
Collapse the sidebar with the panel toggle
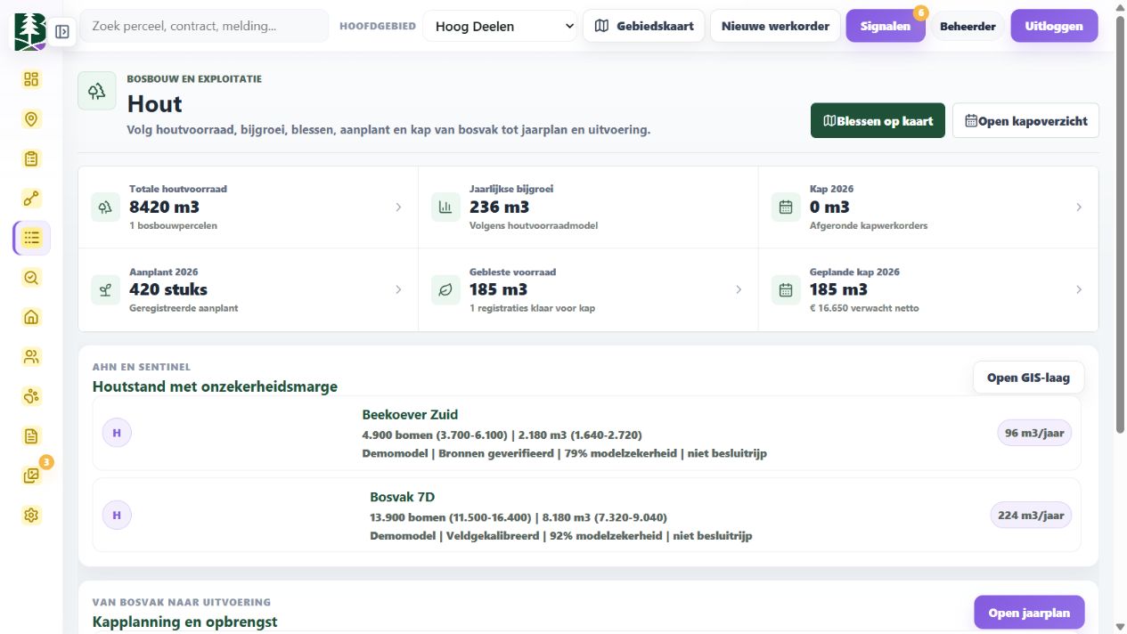click(62, 32)
